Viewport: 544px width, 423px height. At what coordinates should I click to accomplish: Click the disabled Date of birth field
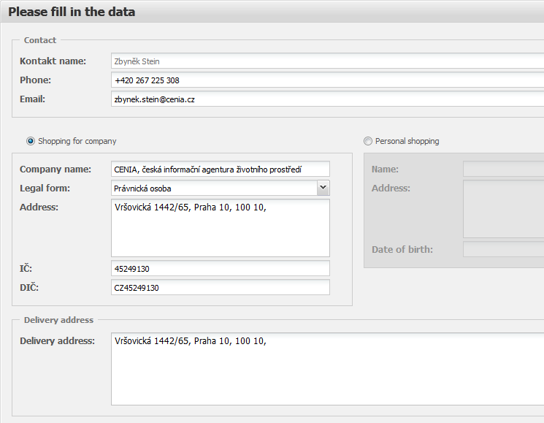pyautogui.click(x=503, y=250)
